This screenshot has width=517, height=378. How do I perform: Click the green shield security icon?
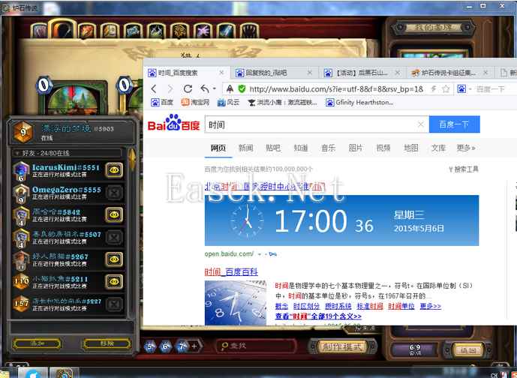pyautogui.click(x=242, y=88)
